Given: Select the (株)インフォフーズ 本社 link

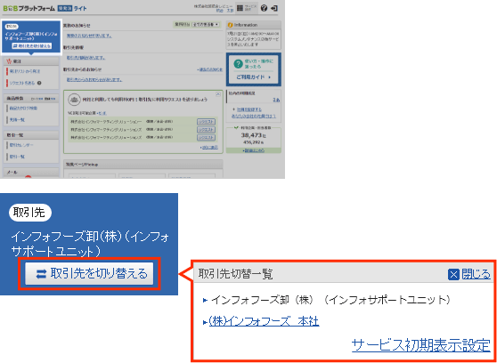Looking at the screenshot, I should pyautogui.click(x=264, y=321).
